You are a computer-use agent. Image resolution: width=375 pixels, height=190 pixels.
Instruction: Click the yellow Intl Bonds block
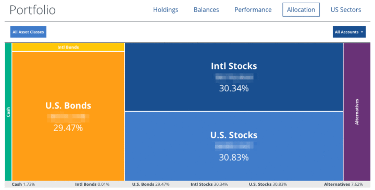[x=68, y=47]
